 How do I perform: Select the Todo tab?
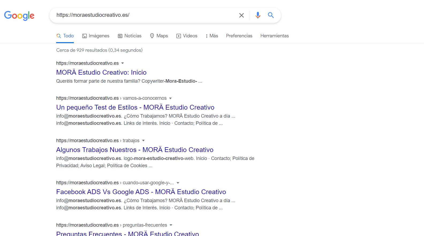(x=65, y=36)
